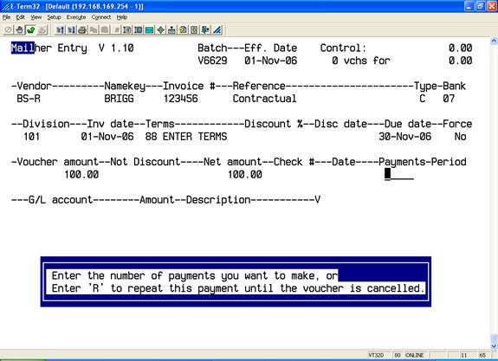
Task: Click the 'Description' column header
Action: [x=218, y=200]
